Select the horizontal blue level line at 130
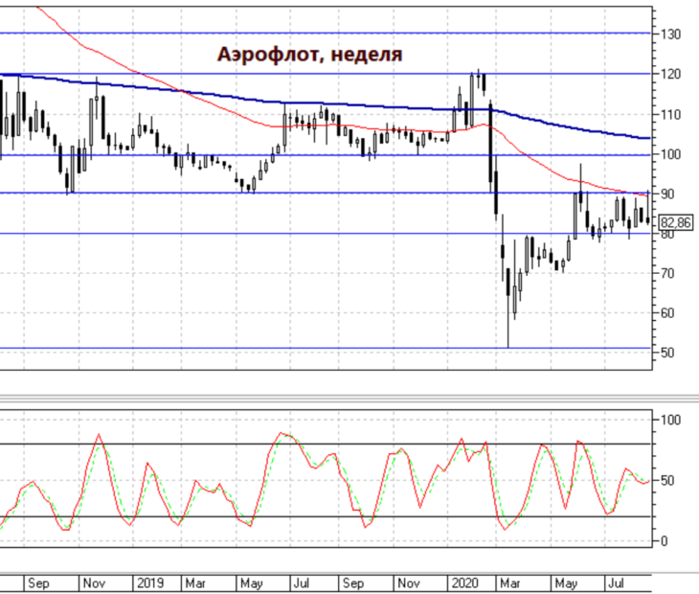Viewport: 699px width, 594px height. 326,33
